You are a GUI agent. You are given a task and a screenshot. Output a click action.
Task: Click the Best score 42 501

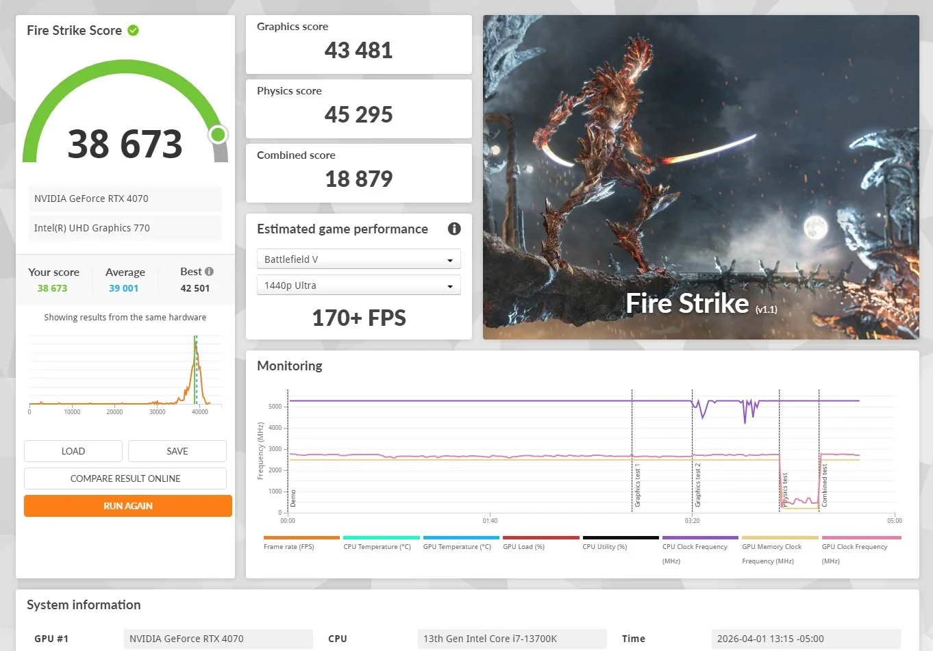pos(195,288)
